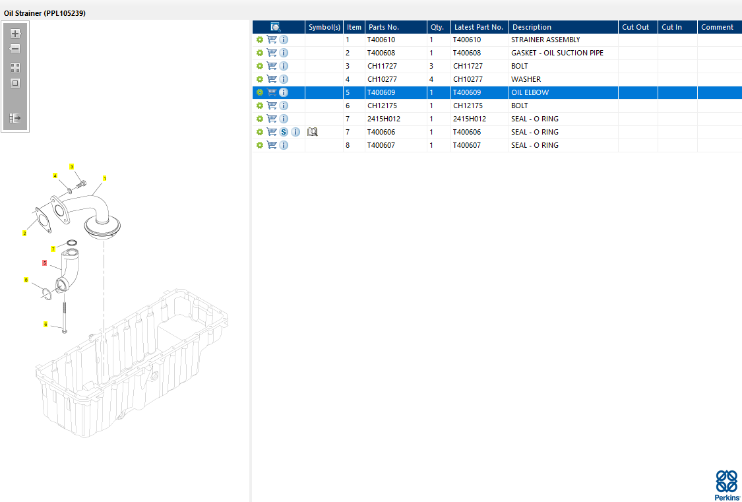Show info for STRAINER ASSEMBLY T400610

tap(284, 40)
